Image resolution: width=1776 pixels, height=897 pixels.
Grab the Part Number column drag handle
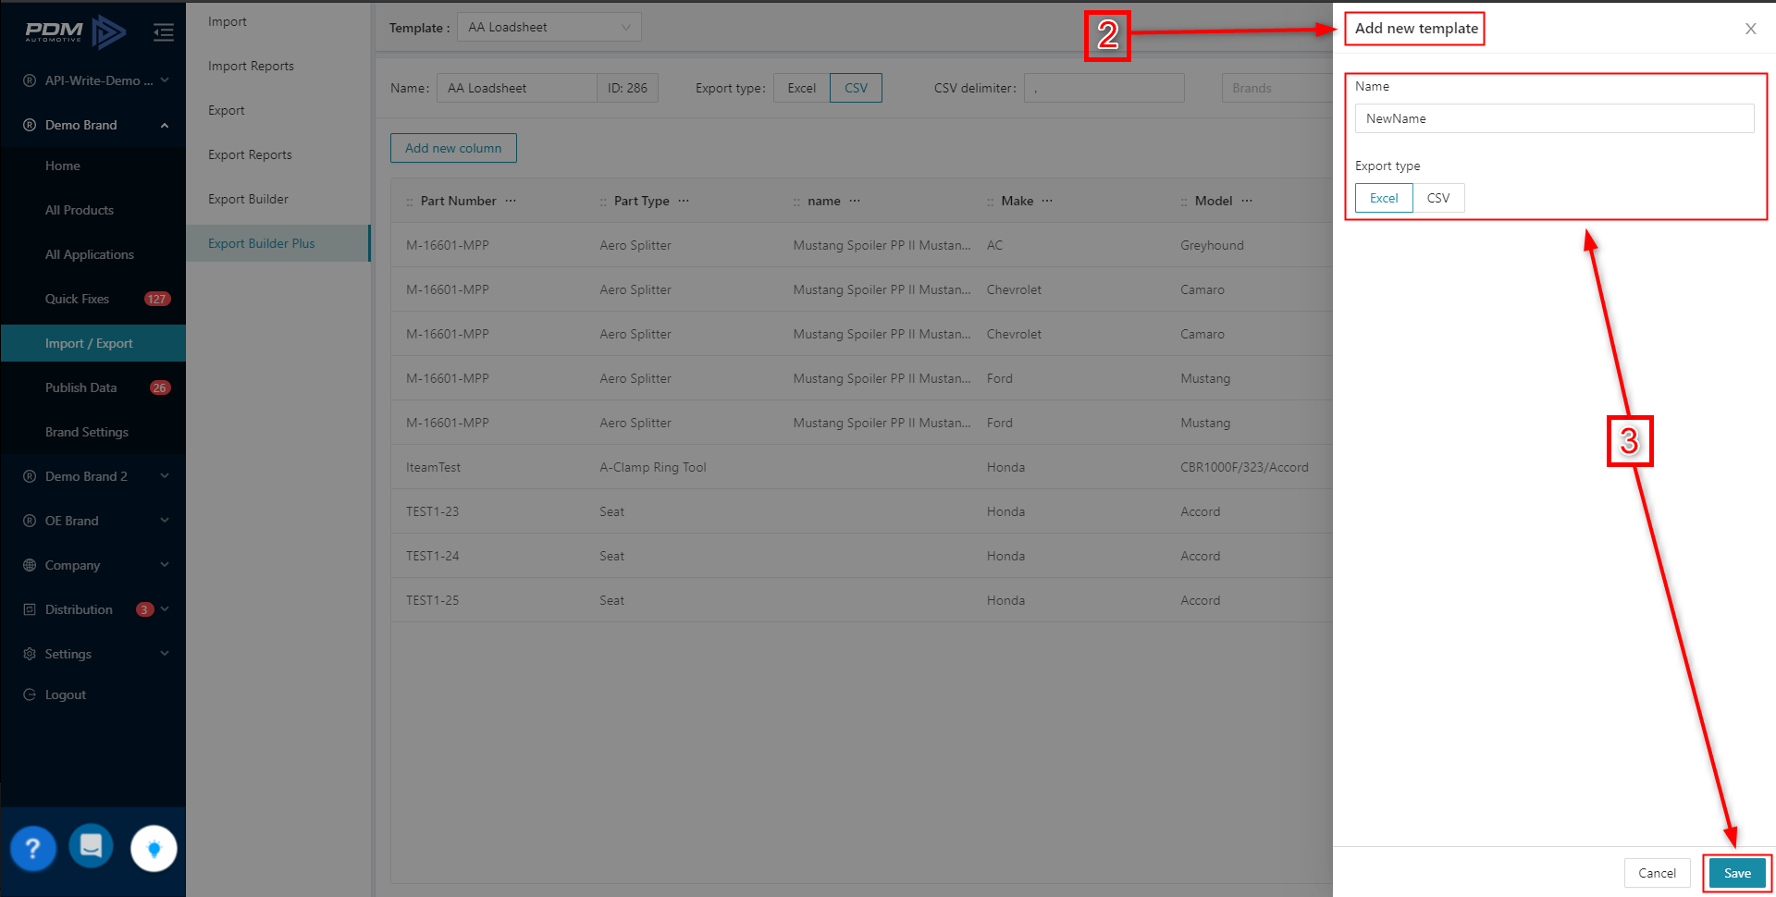click(x=410, y=202)
